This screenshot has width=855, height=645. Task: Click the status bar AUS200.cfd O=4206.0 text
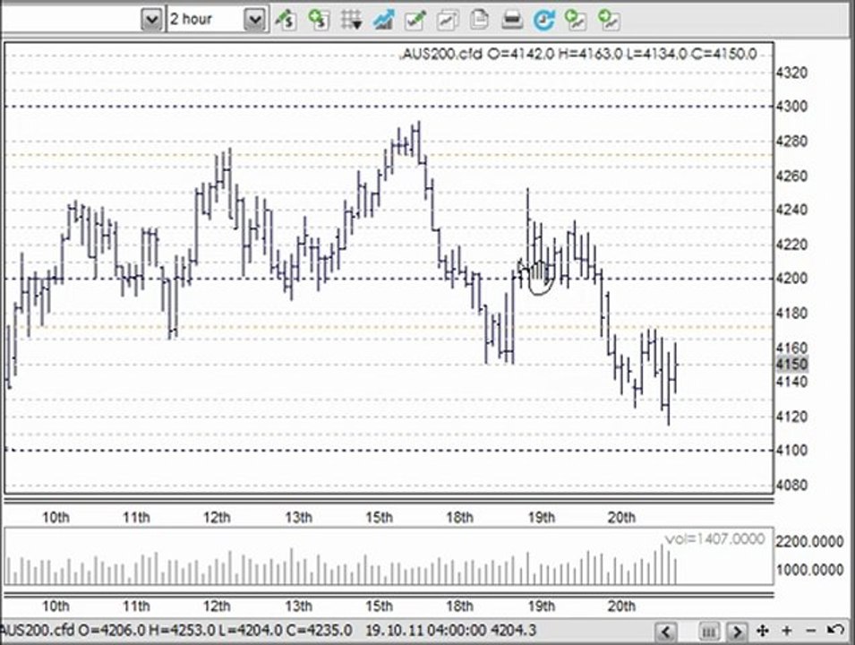click(73, 631)
